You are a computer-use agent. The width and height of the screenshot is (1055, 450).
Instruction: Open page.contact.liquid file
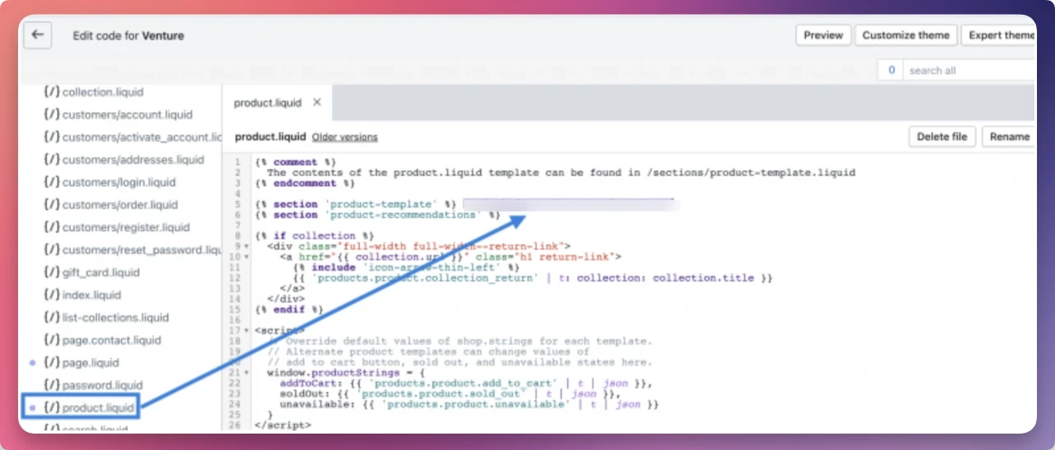coord(112,340)
